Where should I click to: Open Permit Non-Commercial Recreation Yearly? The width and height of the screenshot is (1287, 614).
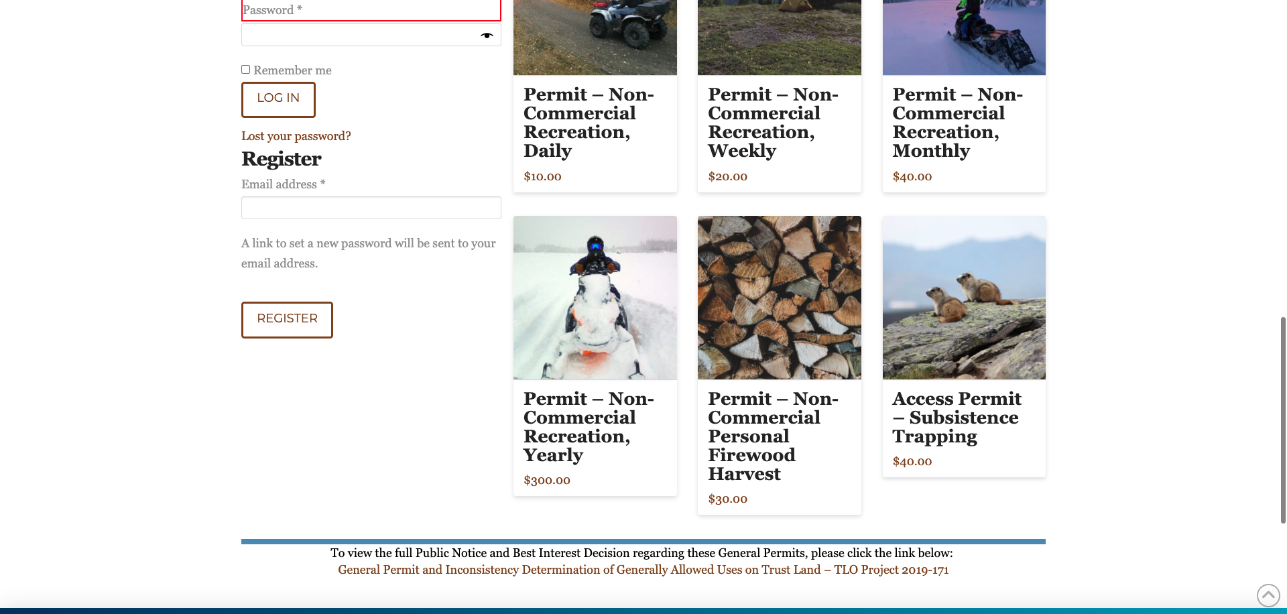pyautogui.click(x=589, y=426)
